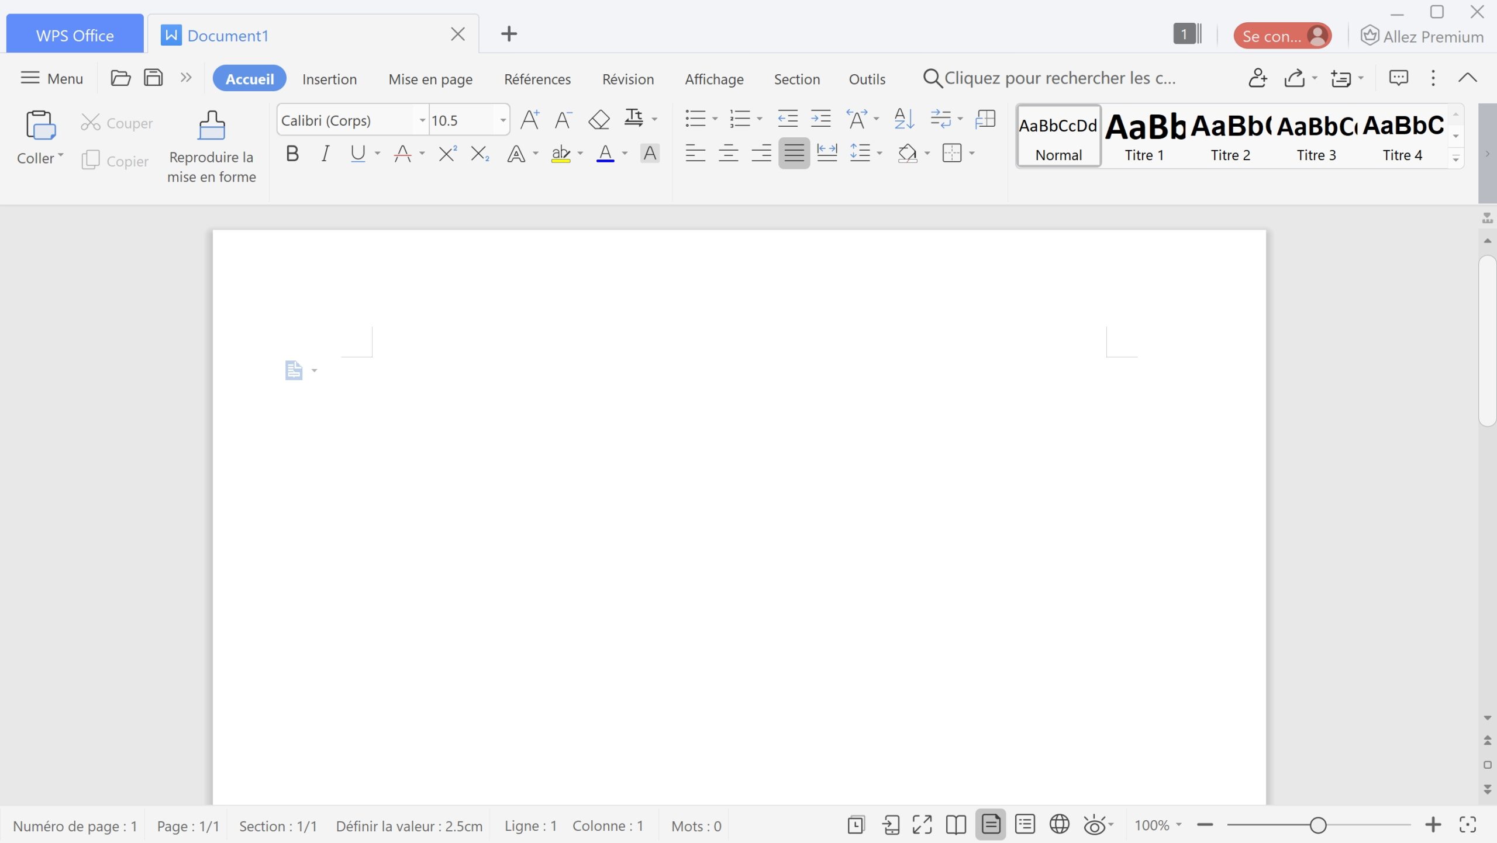The height and width of the screenshot is (843, 1497).
Task: Expand the borders dropdown arrow
Action: pos(972,154)
